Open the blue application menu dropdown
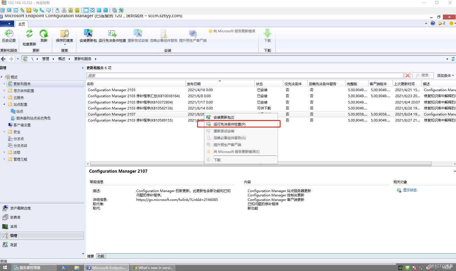This screenshot has height=271, width=456. tap(7, 24)
